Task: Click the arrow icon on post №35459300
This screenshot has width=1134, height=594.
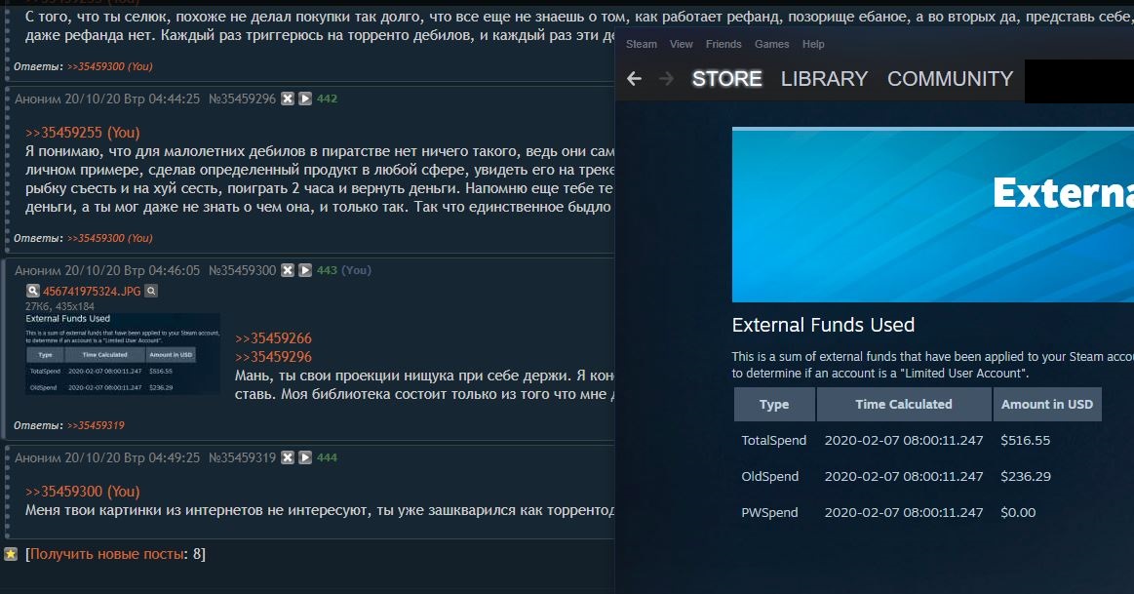Action: pos(305,270)
